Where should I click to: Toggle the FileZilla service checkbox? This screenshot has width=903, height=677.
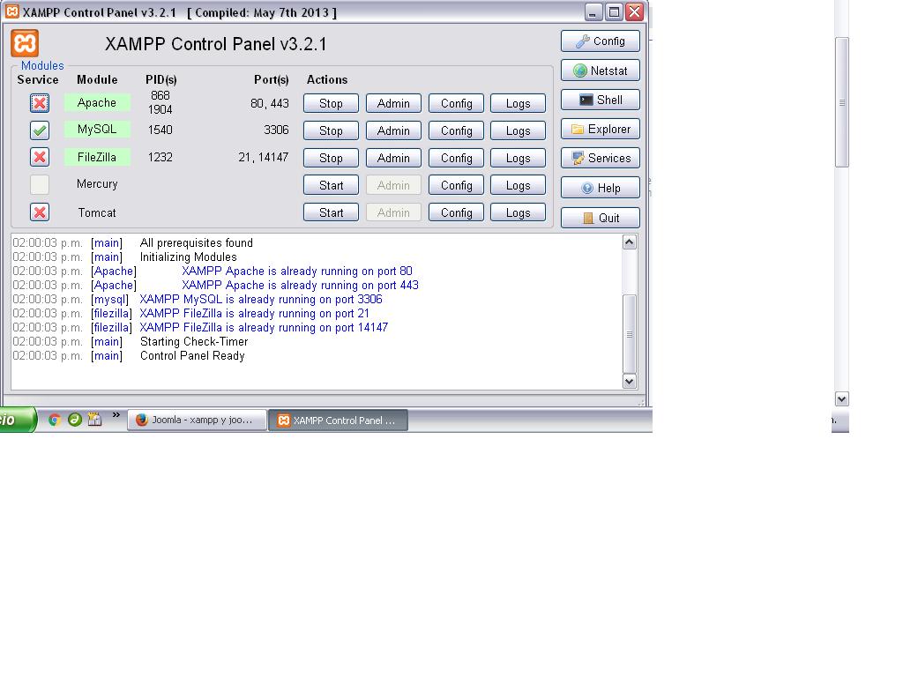click(40, 157)
